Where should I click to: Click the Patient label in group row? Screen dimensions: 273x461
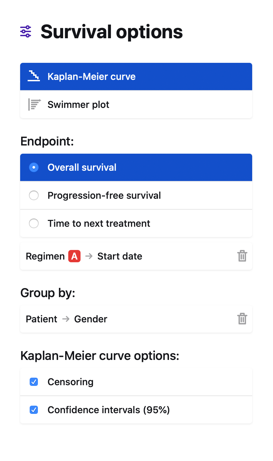tap(42, 319)
